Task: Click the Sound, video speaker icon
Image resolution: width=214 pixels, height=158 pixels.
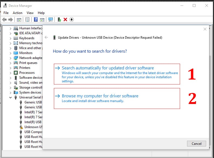Action: click(x=16, y=83)
